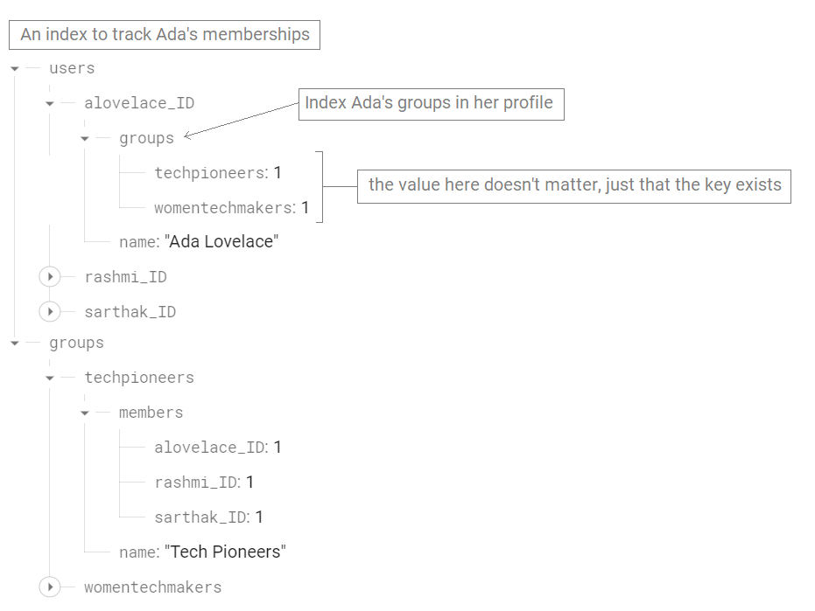The image size is (815, 611).
Task: Expand the rashmi_ID user node
Action: pyautogui.click(x=50, y=277)
